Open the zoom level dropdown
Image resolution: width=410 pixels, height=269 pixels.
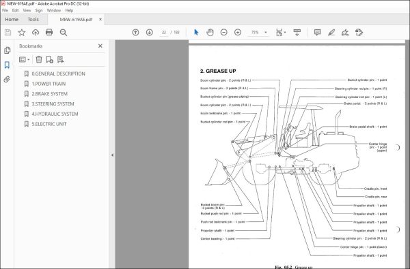click(266, 32)
